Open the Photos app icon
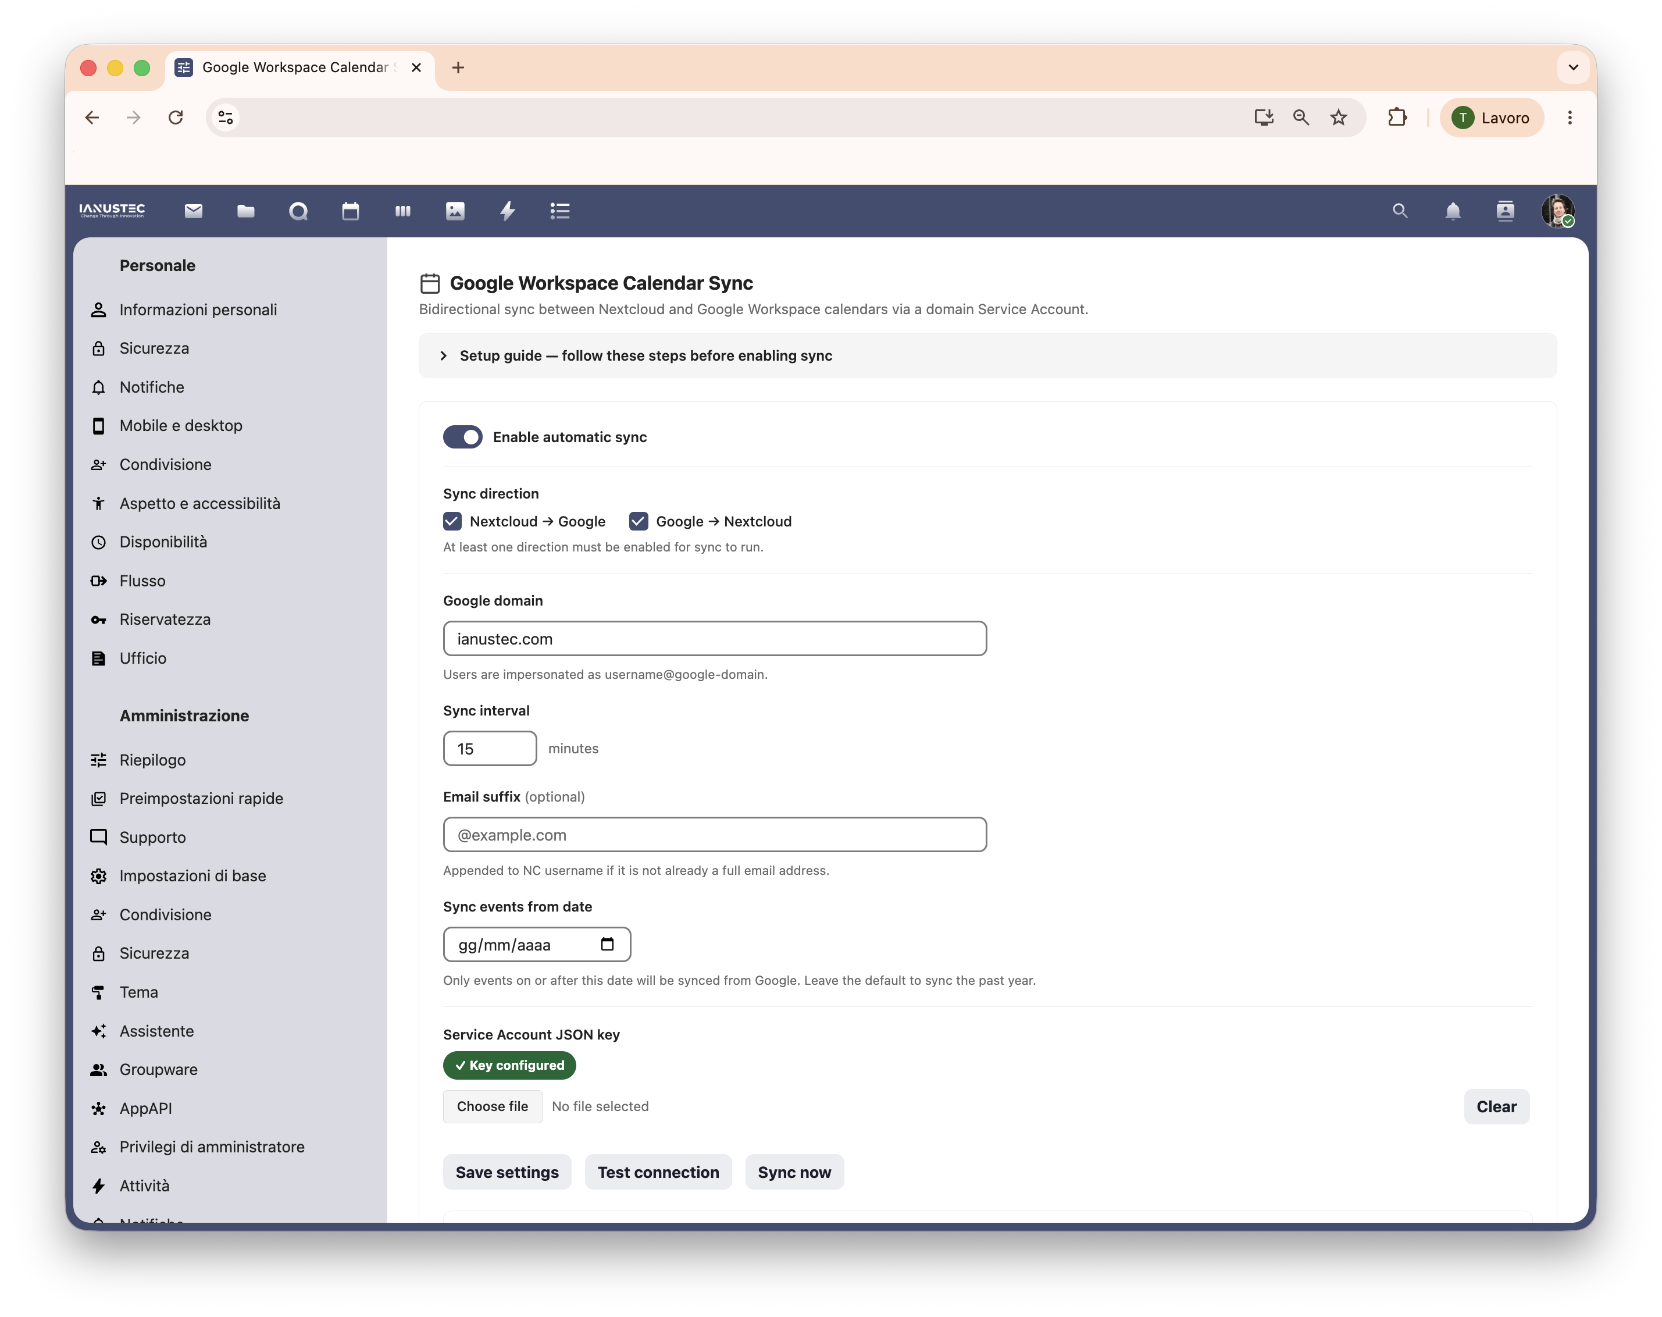 pyautogui.click(x=455, y=211)
